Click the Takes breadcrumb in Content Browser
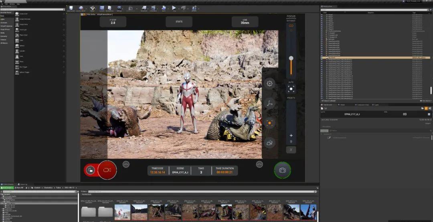433x222 pixels. pyautogui.click(x=58, y=188)
